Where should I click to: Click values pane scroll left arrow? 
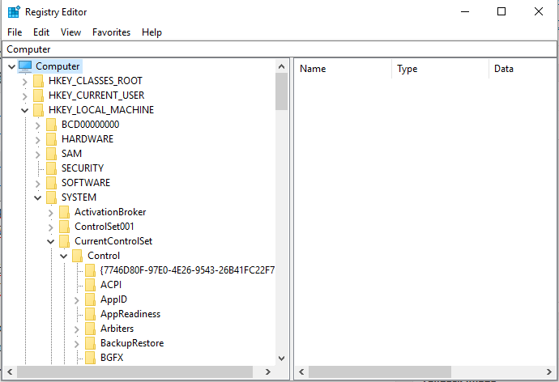pyautogui.click(x=301, y=372)
